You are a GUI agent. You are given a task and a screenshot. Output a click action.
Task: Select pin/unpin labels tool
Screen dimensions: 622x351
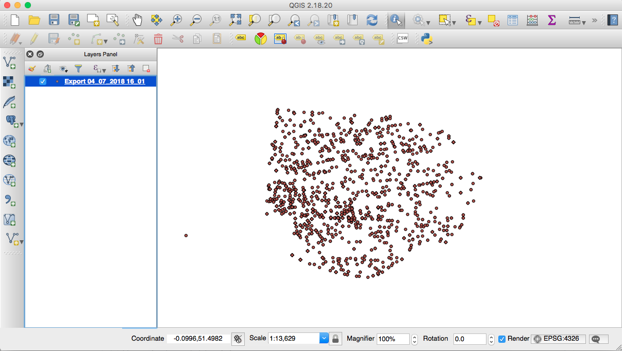(x=300, y=39)
